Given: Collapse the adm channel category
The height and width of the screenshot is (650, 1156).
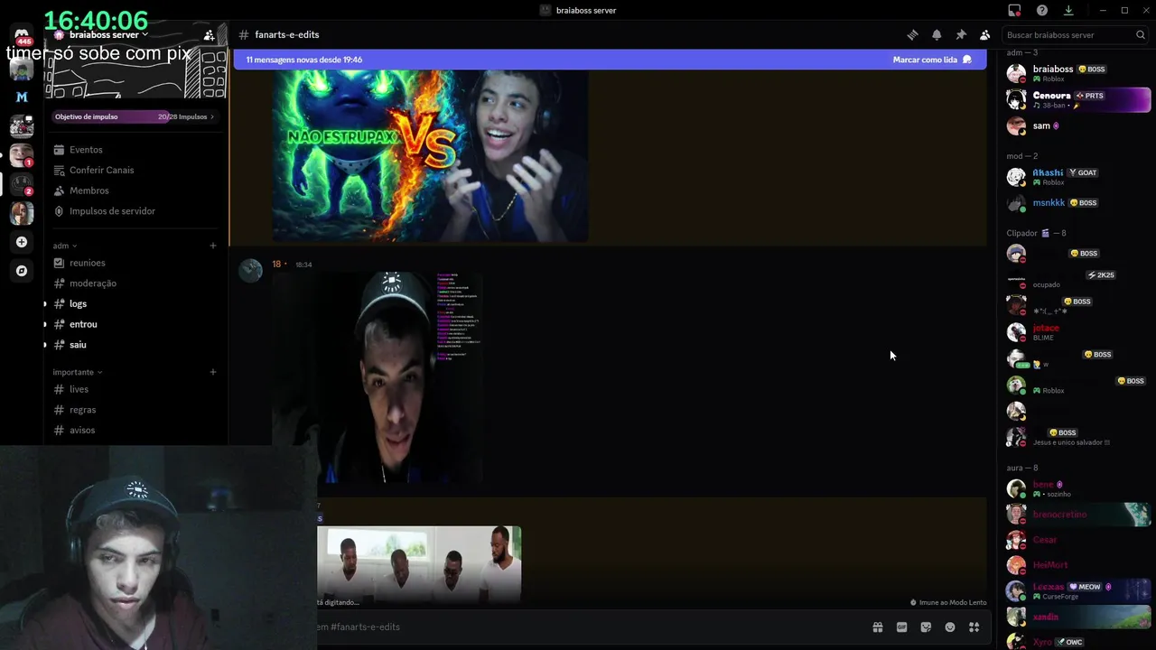Looking at the screenshot, I should [x=65, y=246].
